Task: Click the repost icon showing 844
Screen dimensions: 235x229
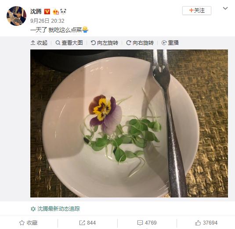Action: pos(87,223)
